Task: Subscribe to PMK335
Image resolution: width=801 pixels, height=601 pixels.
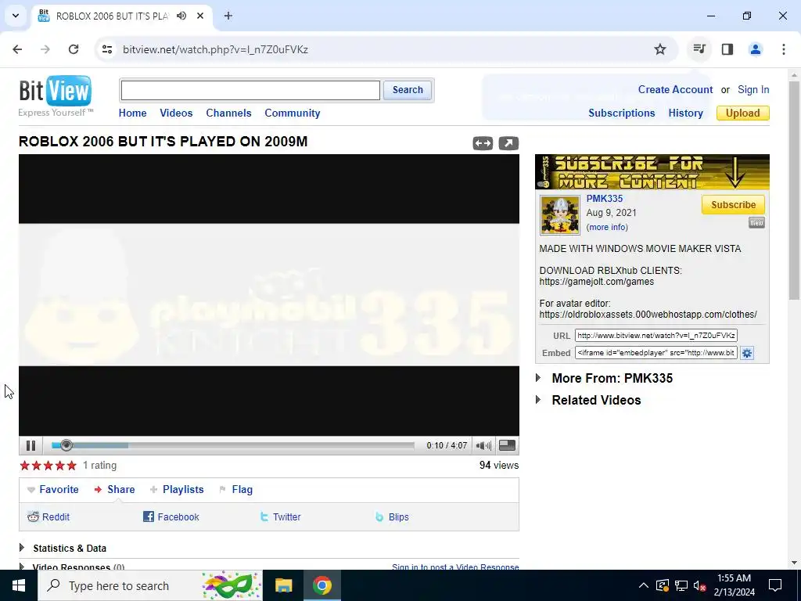Action: (733, 204)
